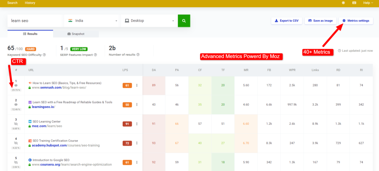Click help icon beside Number of results

point(138,55)
